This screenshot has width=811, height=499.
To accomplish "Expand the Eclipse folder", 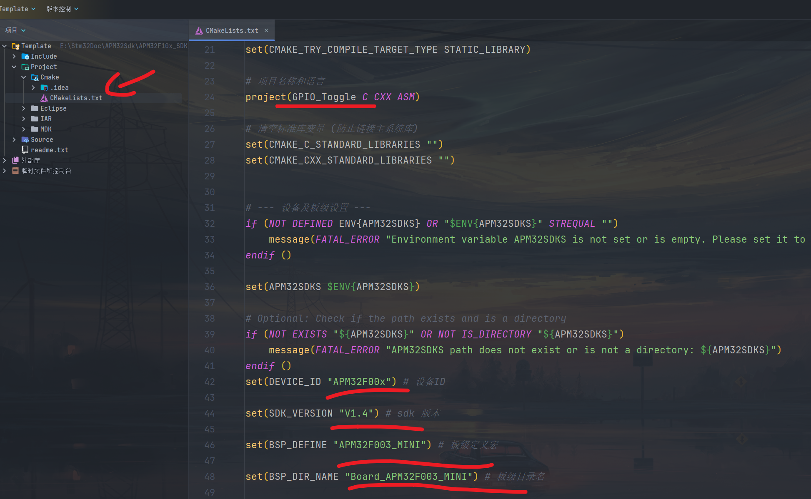I will (x=24, y=108).
